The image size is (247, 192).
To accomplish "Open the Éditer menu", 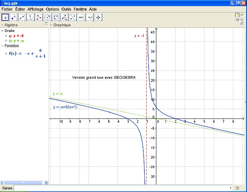I will tap(20, 9).
